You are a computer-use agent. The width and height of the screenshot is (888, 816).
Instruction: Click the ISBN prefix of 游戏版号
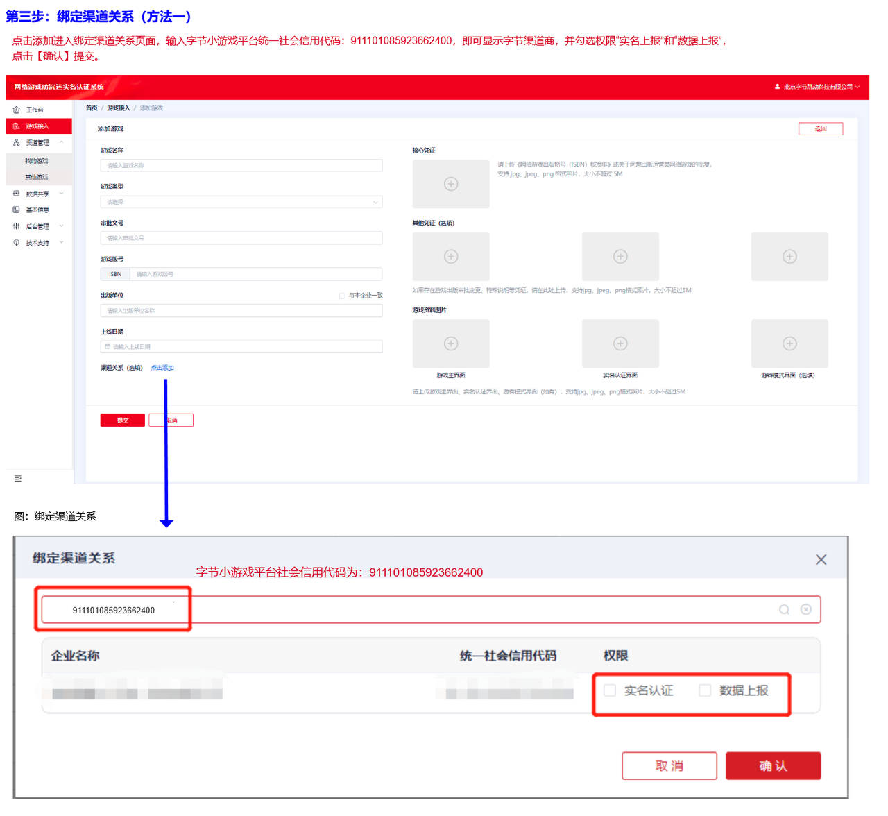coord(115,274)
